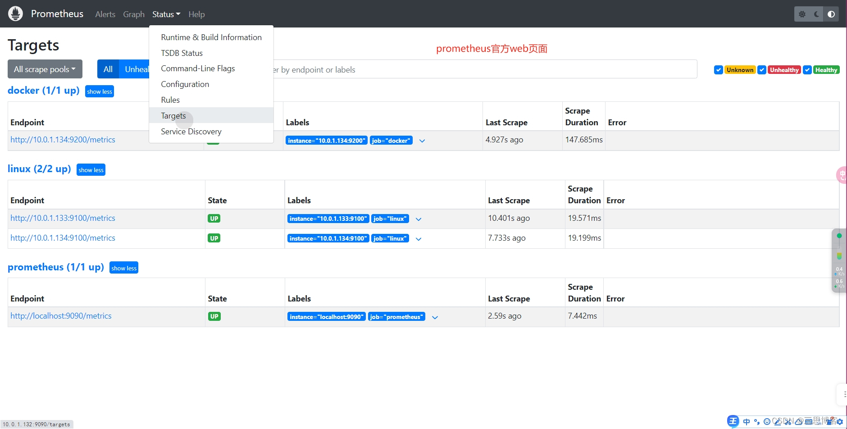847x429 pixels.
Task: Open Runtime & Build Information menu item
Action: (x=211, y=37)
